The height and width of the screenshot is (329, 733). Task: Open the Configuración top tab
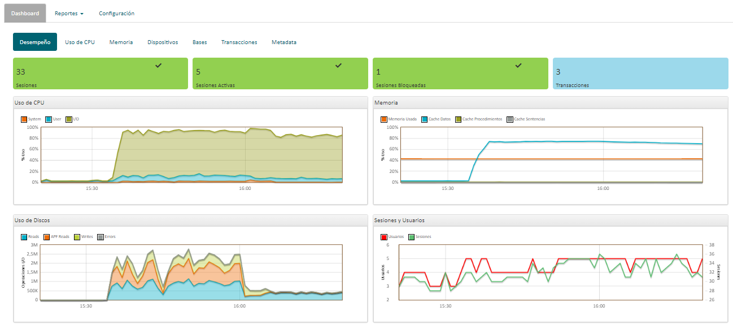point(116,13)
